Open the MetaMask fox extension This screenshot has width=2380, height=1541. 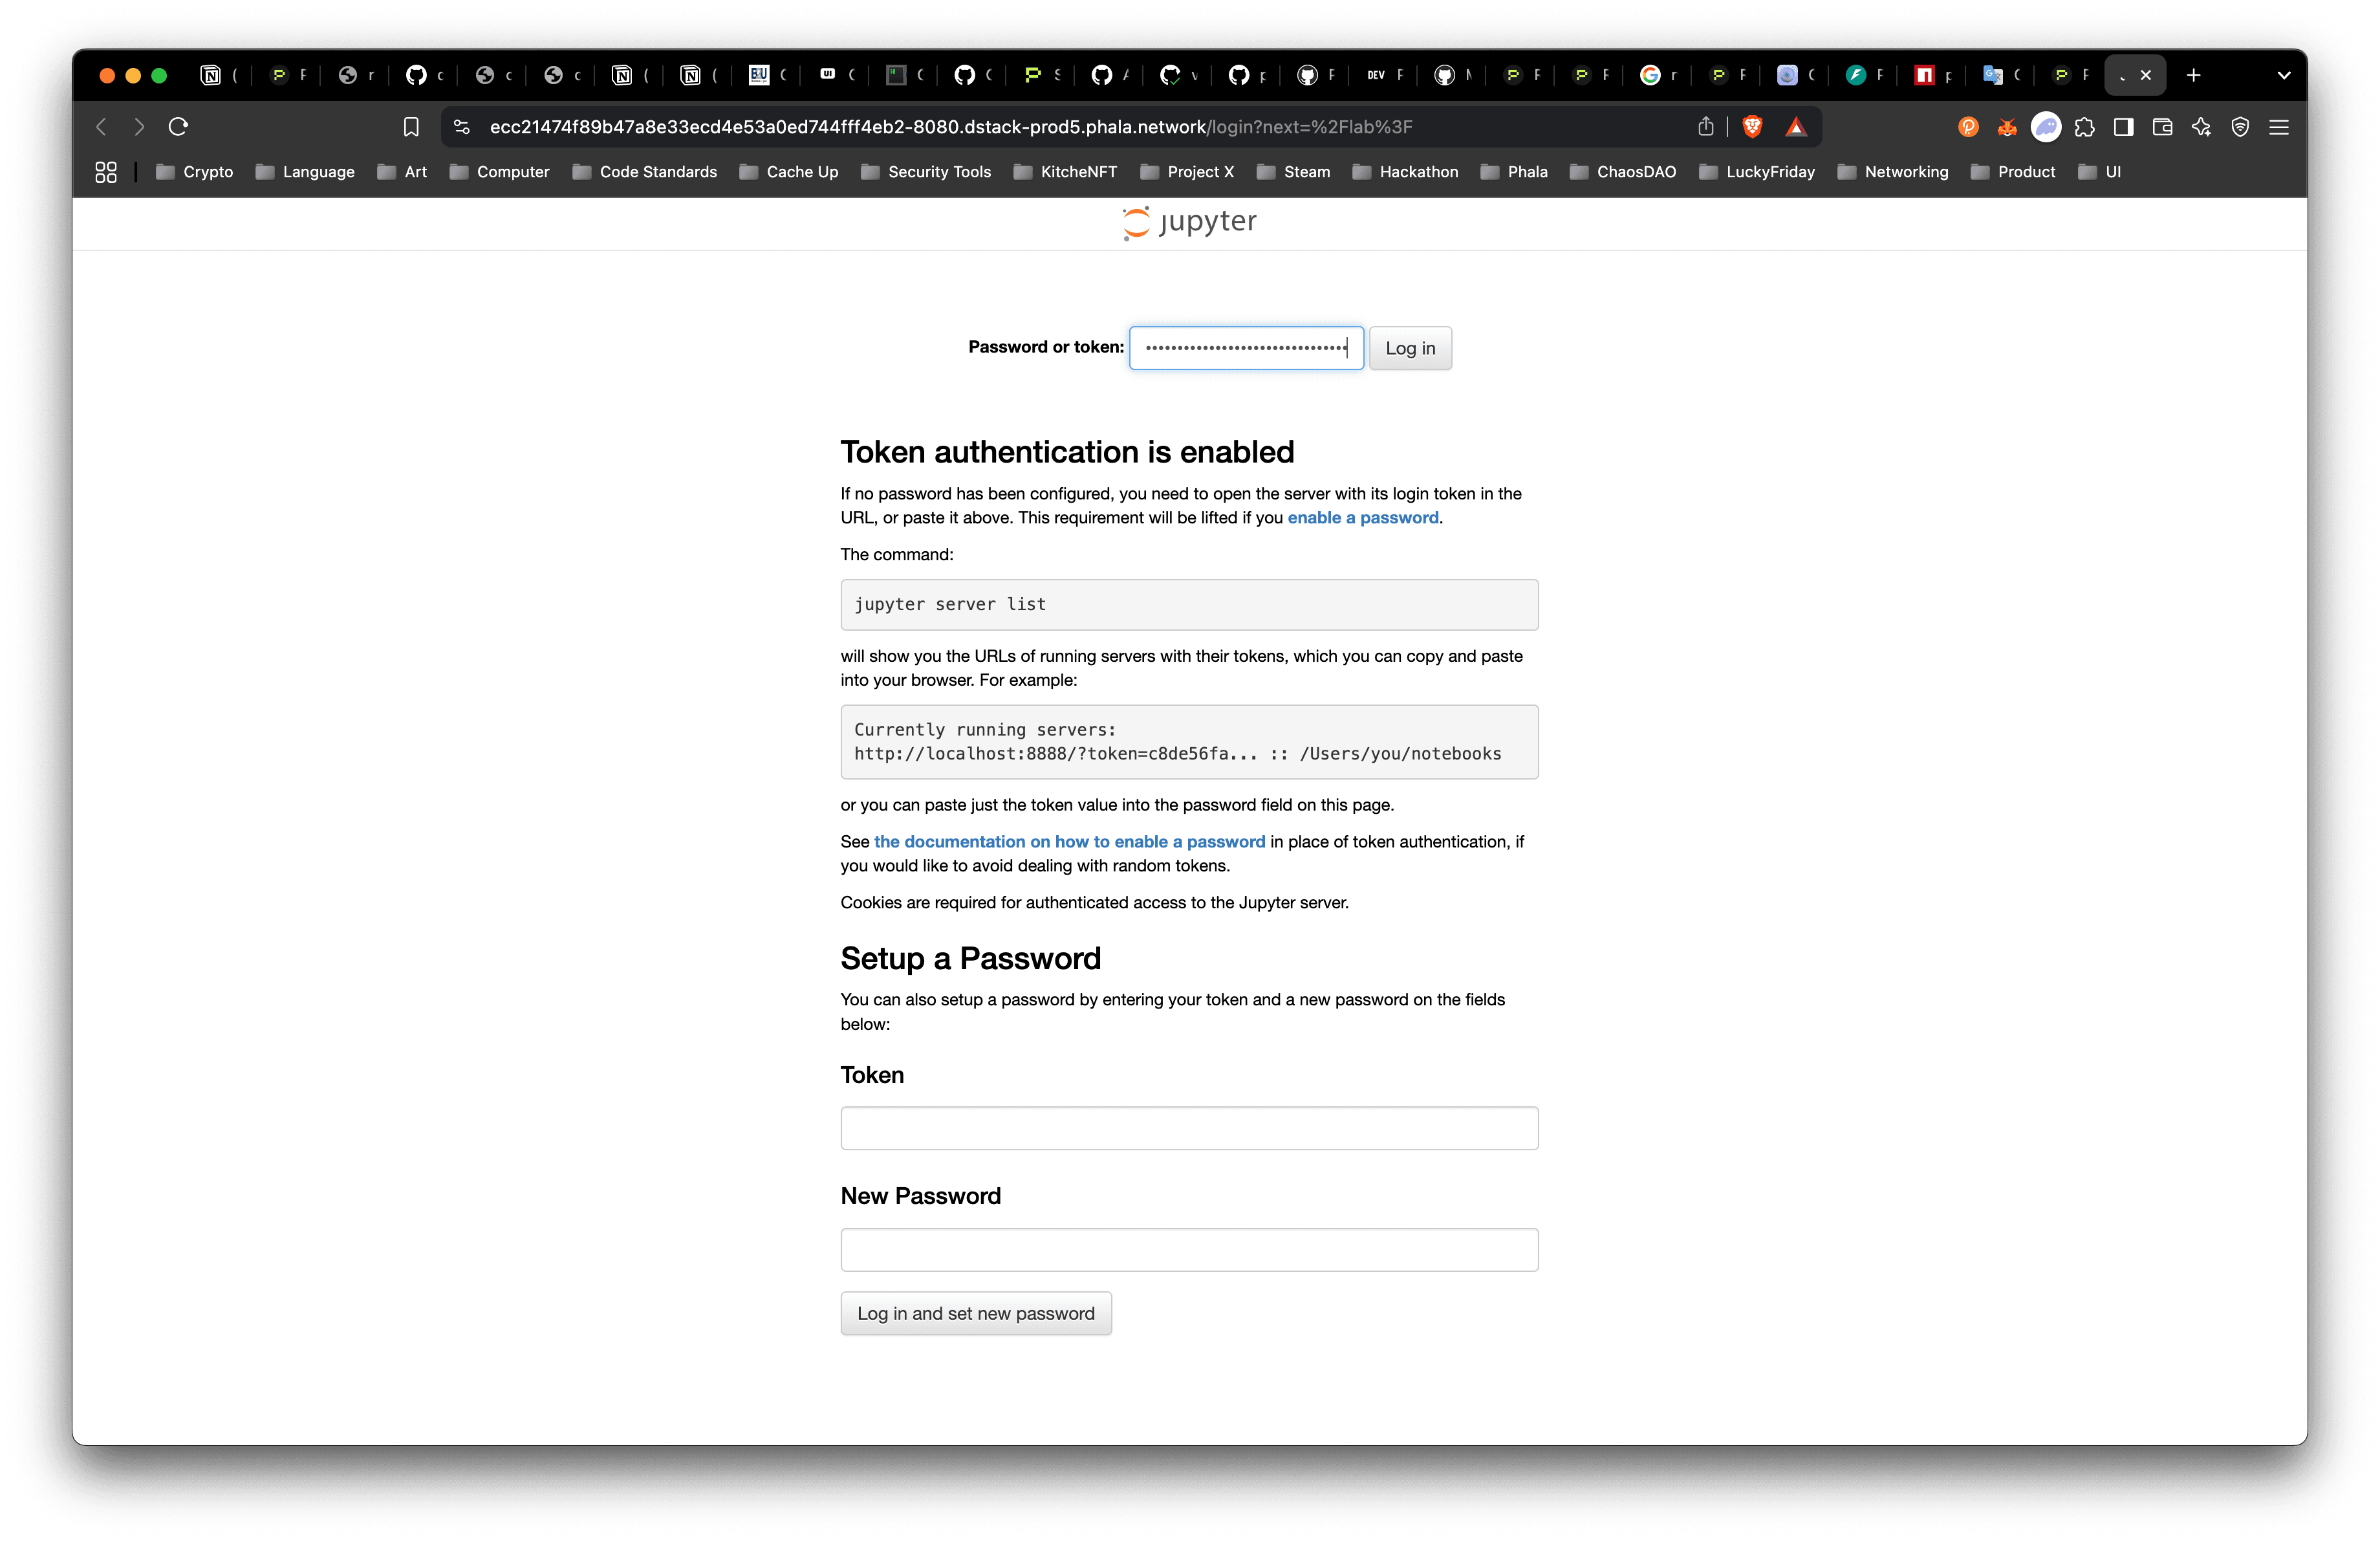[x=2007, y=127]
